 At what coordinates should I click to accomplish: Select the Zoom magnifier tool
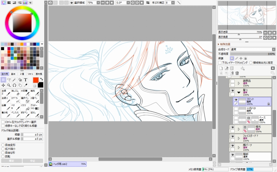click(9, 85)
